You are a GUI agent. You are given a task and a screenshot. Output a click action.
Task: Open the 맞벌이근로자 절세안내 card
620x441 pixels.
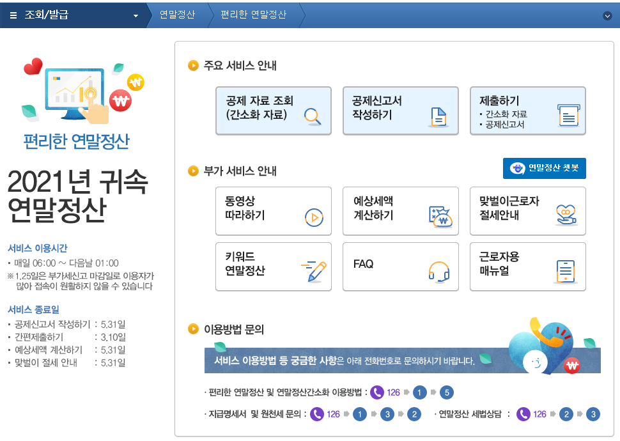(527, 211)
